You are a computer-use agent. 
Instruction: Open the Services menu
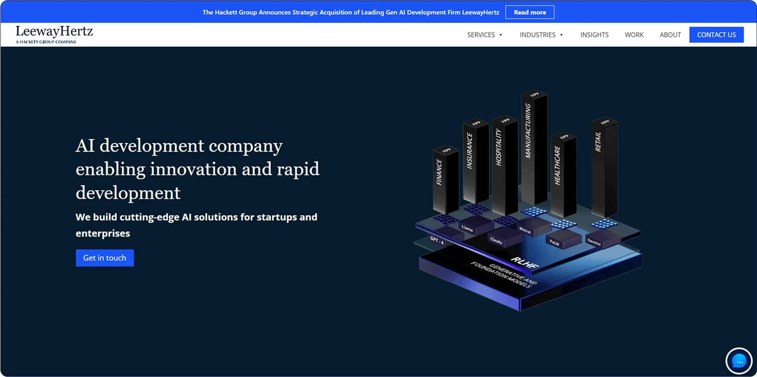(x=481, y=35)
